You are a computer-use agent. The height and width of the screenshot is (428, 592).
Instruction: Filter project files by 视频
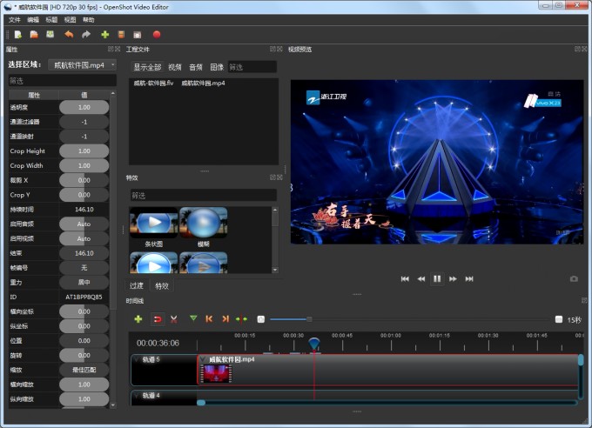point(175,67)
